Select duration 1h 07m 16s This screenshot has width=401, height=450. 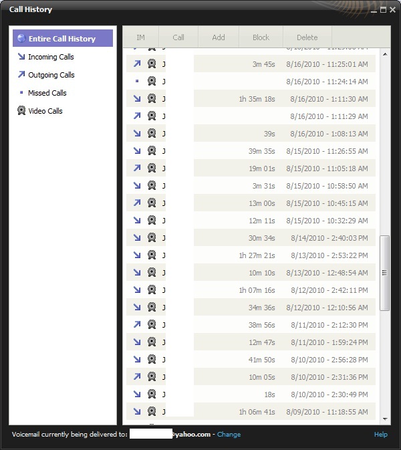click(257, 290)
